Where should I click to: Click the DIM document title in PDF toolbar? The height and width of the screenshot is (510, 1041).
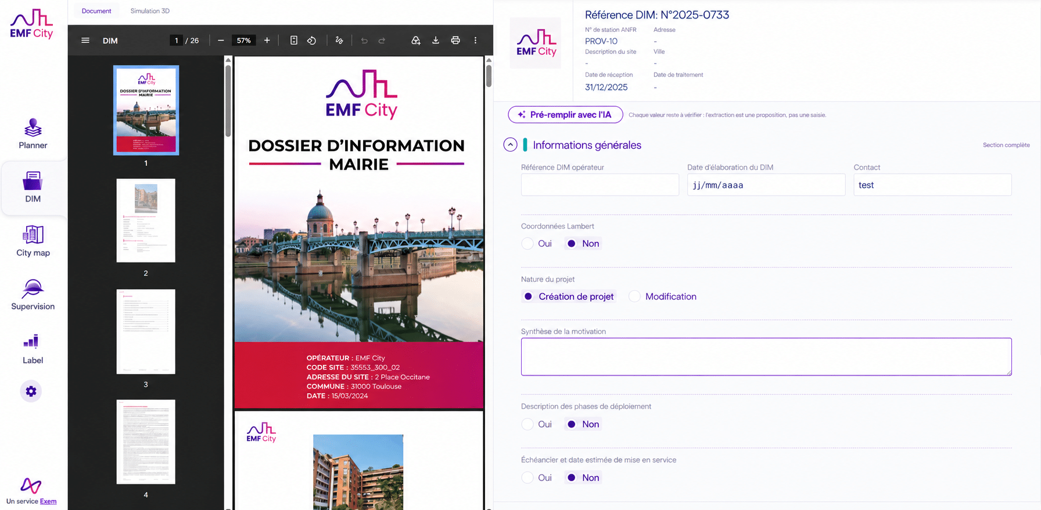(x=110, y=41)
